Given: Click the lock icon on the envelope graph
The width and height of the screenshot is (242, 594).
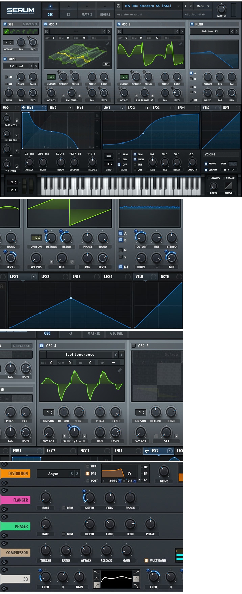Looking at the screenshot, I should (97, 116).
